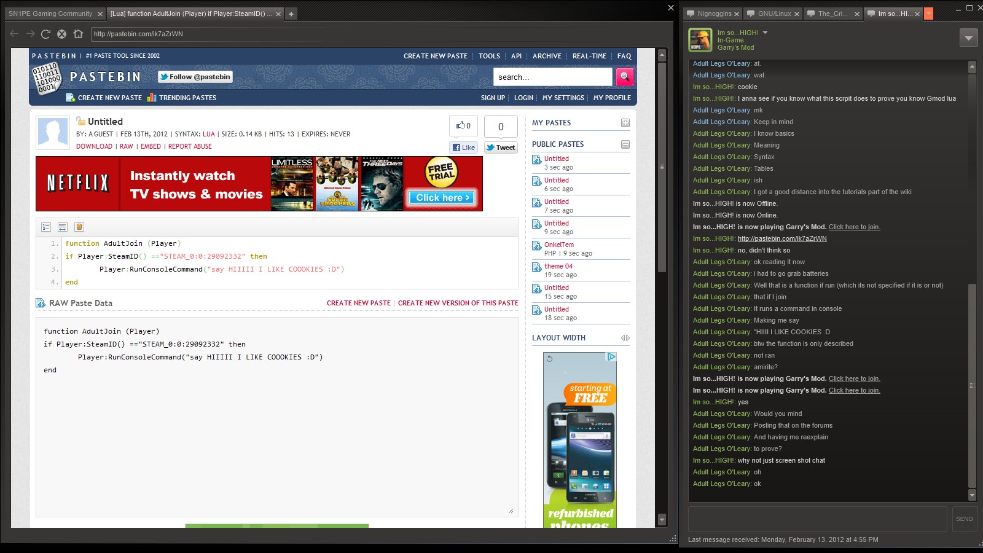
Task: Stop loading the page
Action: (x=61, y=34)
